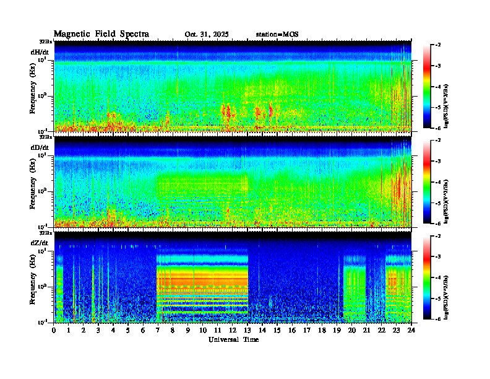This screenshot has width=490, height=379.
Task: Click hour "3" on the Universal Time axis
Action: pos(98,331)
